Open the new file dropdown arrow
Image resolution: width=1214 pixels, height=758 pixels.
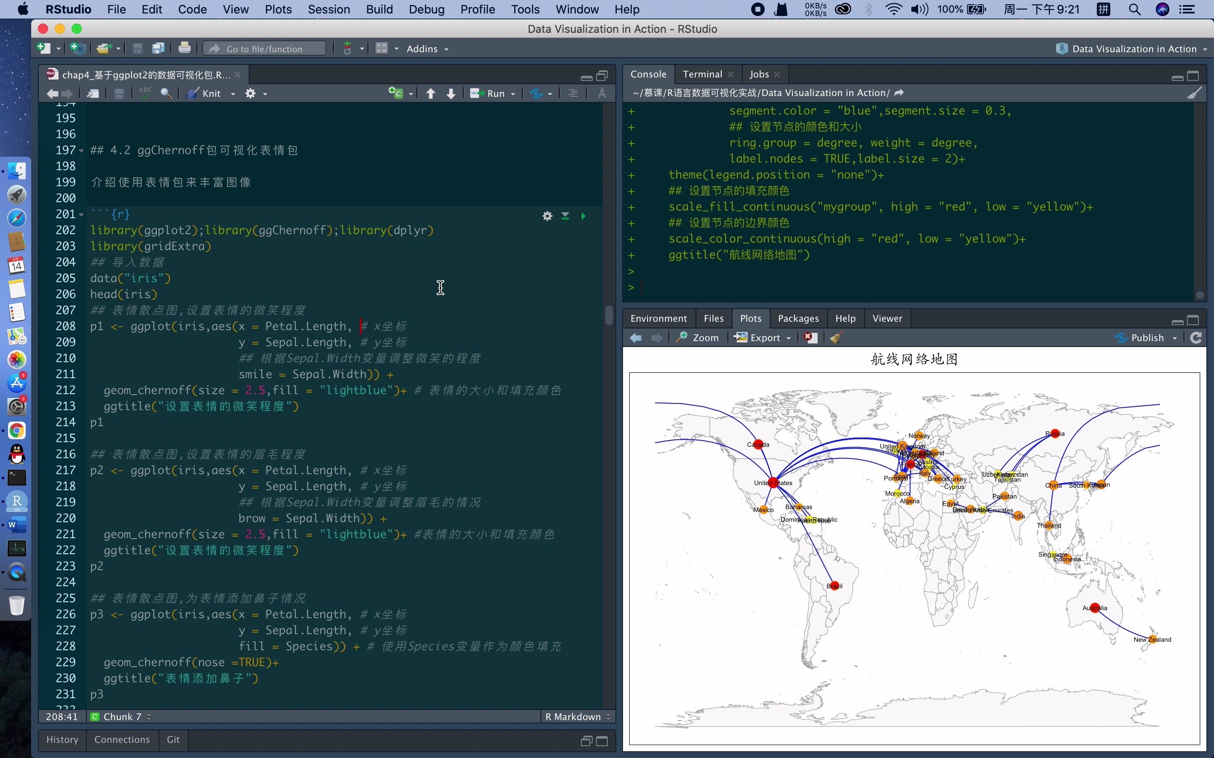pyautogui.click(x=58, y=48)
